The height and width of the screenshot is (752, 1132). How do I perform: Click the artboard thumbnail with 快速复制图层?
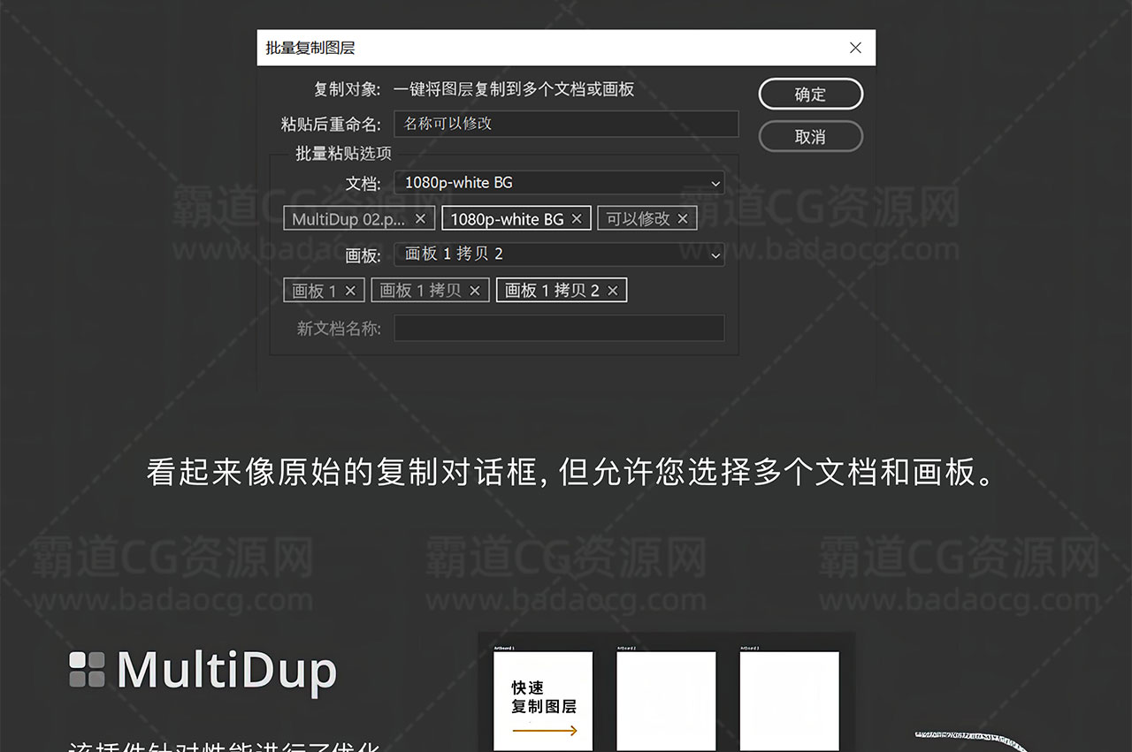tap(542, 700)
